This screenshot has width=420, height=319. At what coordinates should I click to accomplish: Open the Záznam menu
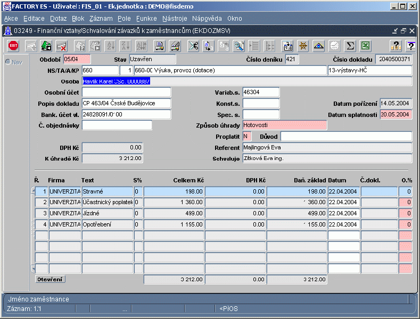point(101,19)
